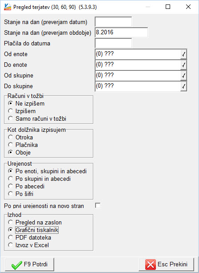
Task: Click the application logo icon in title bar
Action: (8, 7)
